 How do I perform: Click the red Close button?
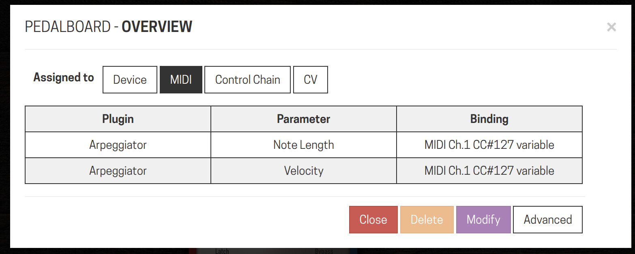(x=373, y=220)
